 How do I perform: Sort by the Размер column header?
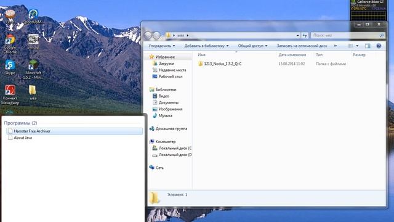pyautogui.click(x=359, y=55)
